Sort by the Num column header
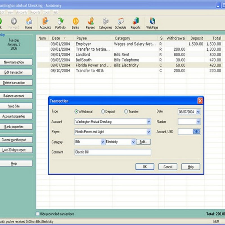This screenshot has width=225, height=225. tap(43, 38)
